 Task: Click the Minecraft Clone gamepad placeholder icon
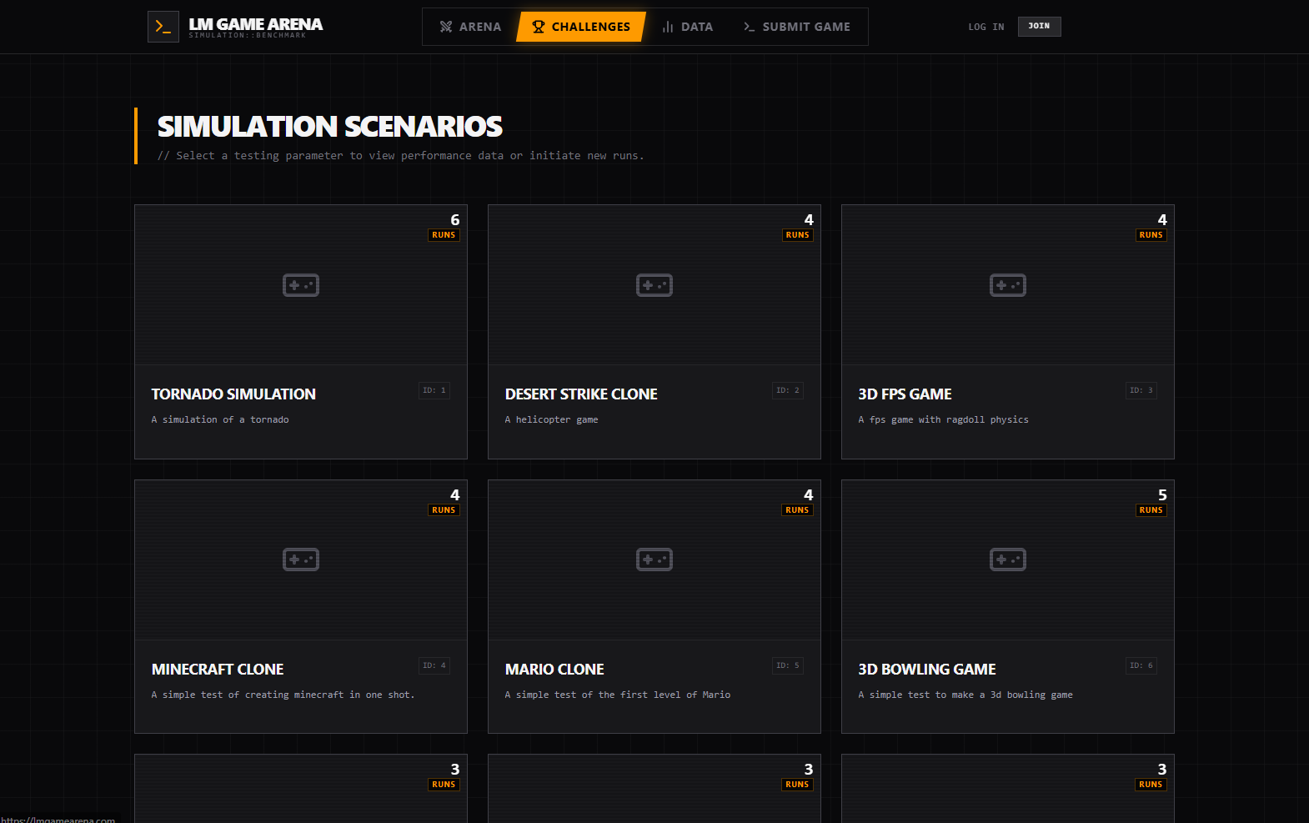click(x=301, y=560)
